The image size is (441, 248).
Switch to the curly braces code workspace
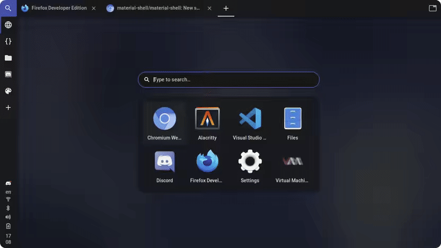coord(8,41)
